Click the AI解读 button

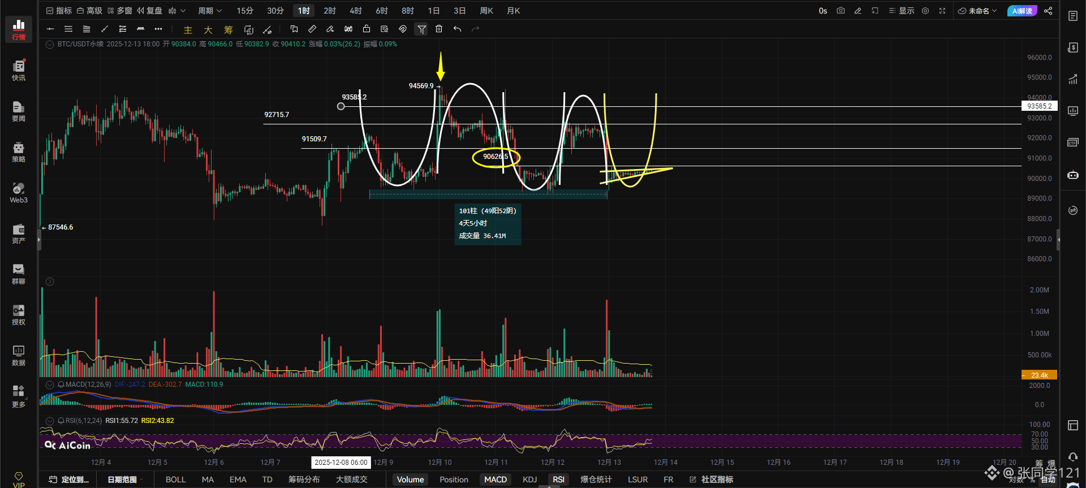1022,11
